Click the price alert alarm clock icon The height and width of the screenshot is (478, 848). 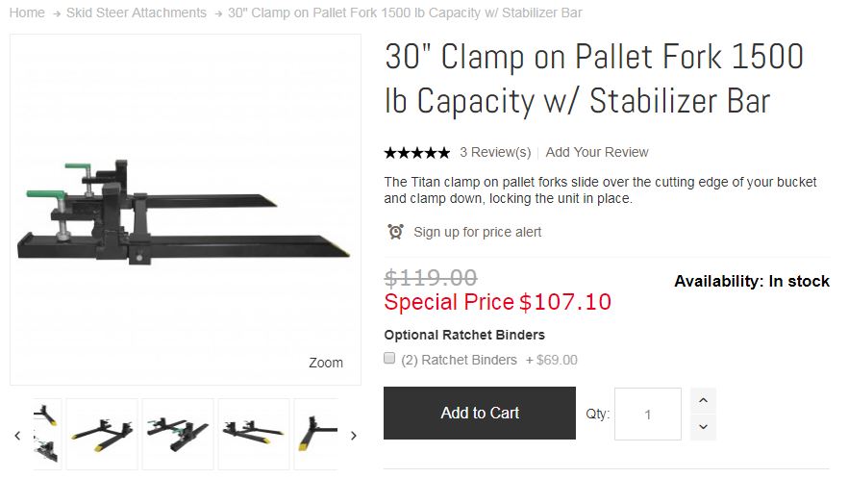click(x=395, y=232)
